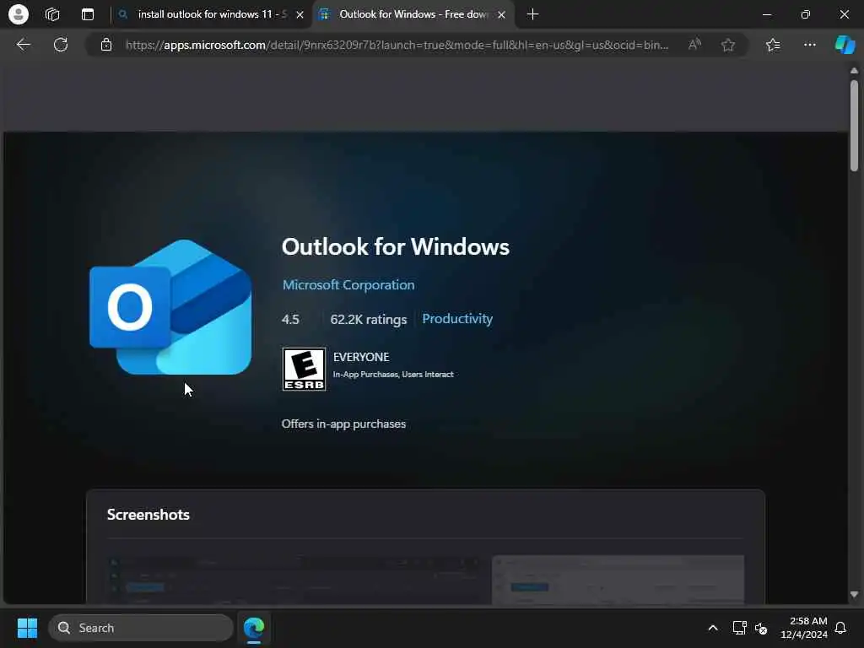
Task: Open the Favorites list icon
Action: (773, 45)
